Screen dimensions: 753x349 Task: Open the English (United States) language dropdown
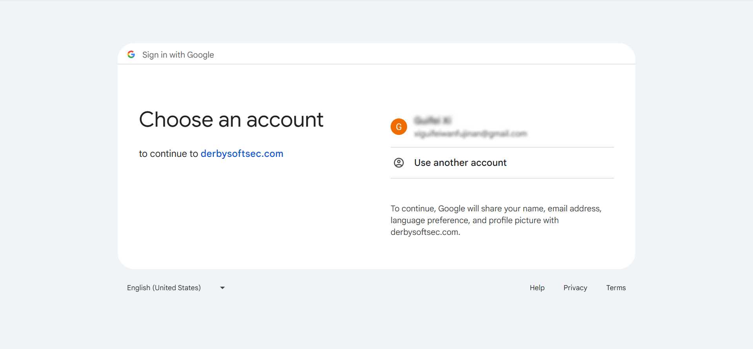pos(176,288)
